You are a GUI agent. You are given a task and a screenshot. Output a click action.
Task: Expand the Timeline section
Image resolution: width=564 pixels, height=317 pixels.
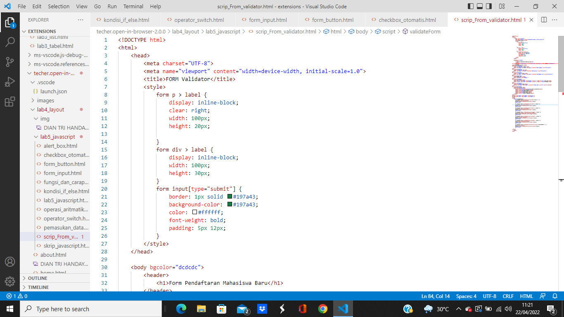click(38, 287)
